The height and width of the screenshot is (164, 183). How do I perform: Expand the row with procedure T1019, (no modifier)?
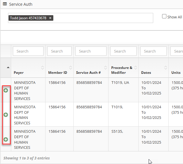[6, 115]
